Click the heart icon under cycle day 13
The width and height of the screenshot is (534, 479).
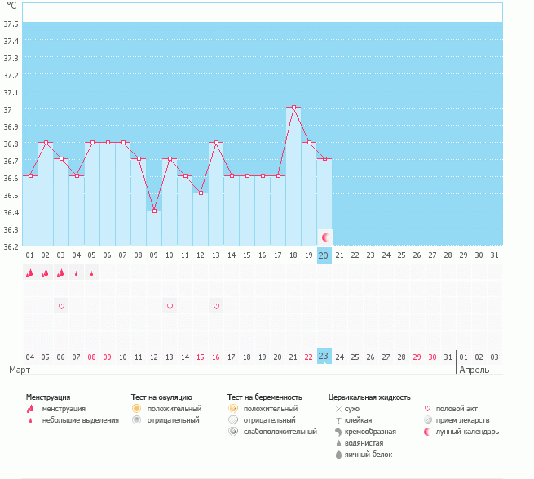[216, 306]
